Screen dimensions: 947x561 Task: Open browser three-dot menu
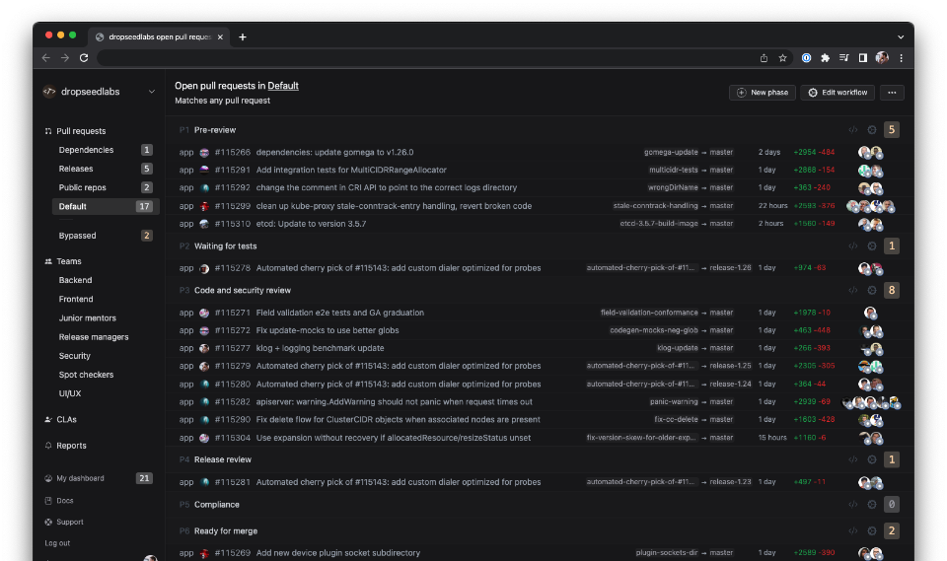click(x=901, y=58)
